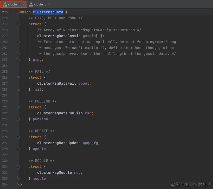Click the MODULE comment on line 300
This screenshot has width=213, height=189.
pyautogui.click(x=42, y=161)
